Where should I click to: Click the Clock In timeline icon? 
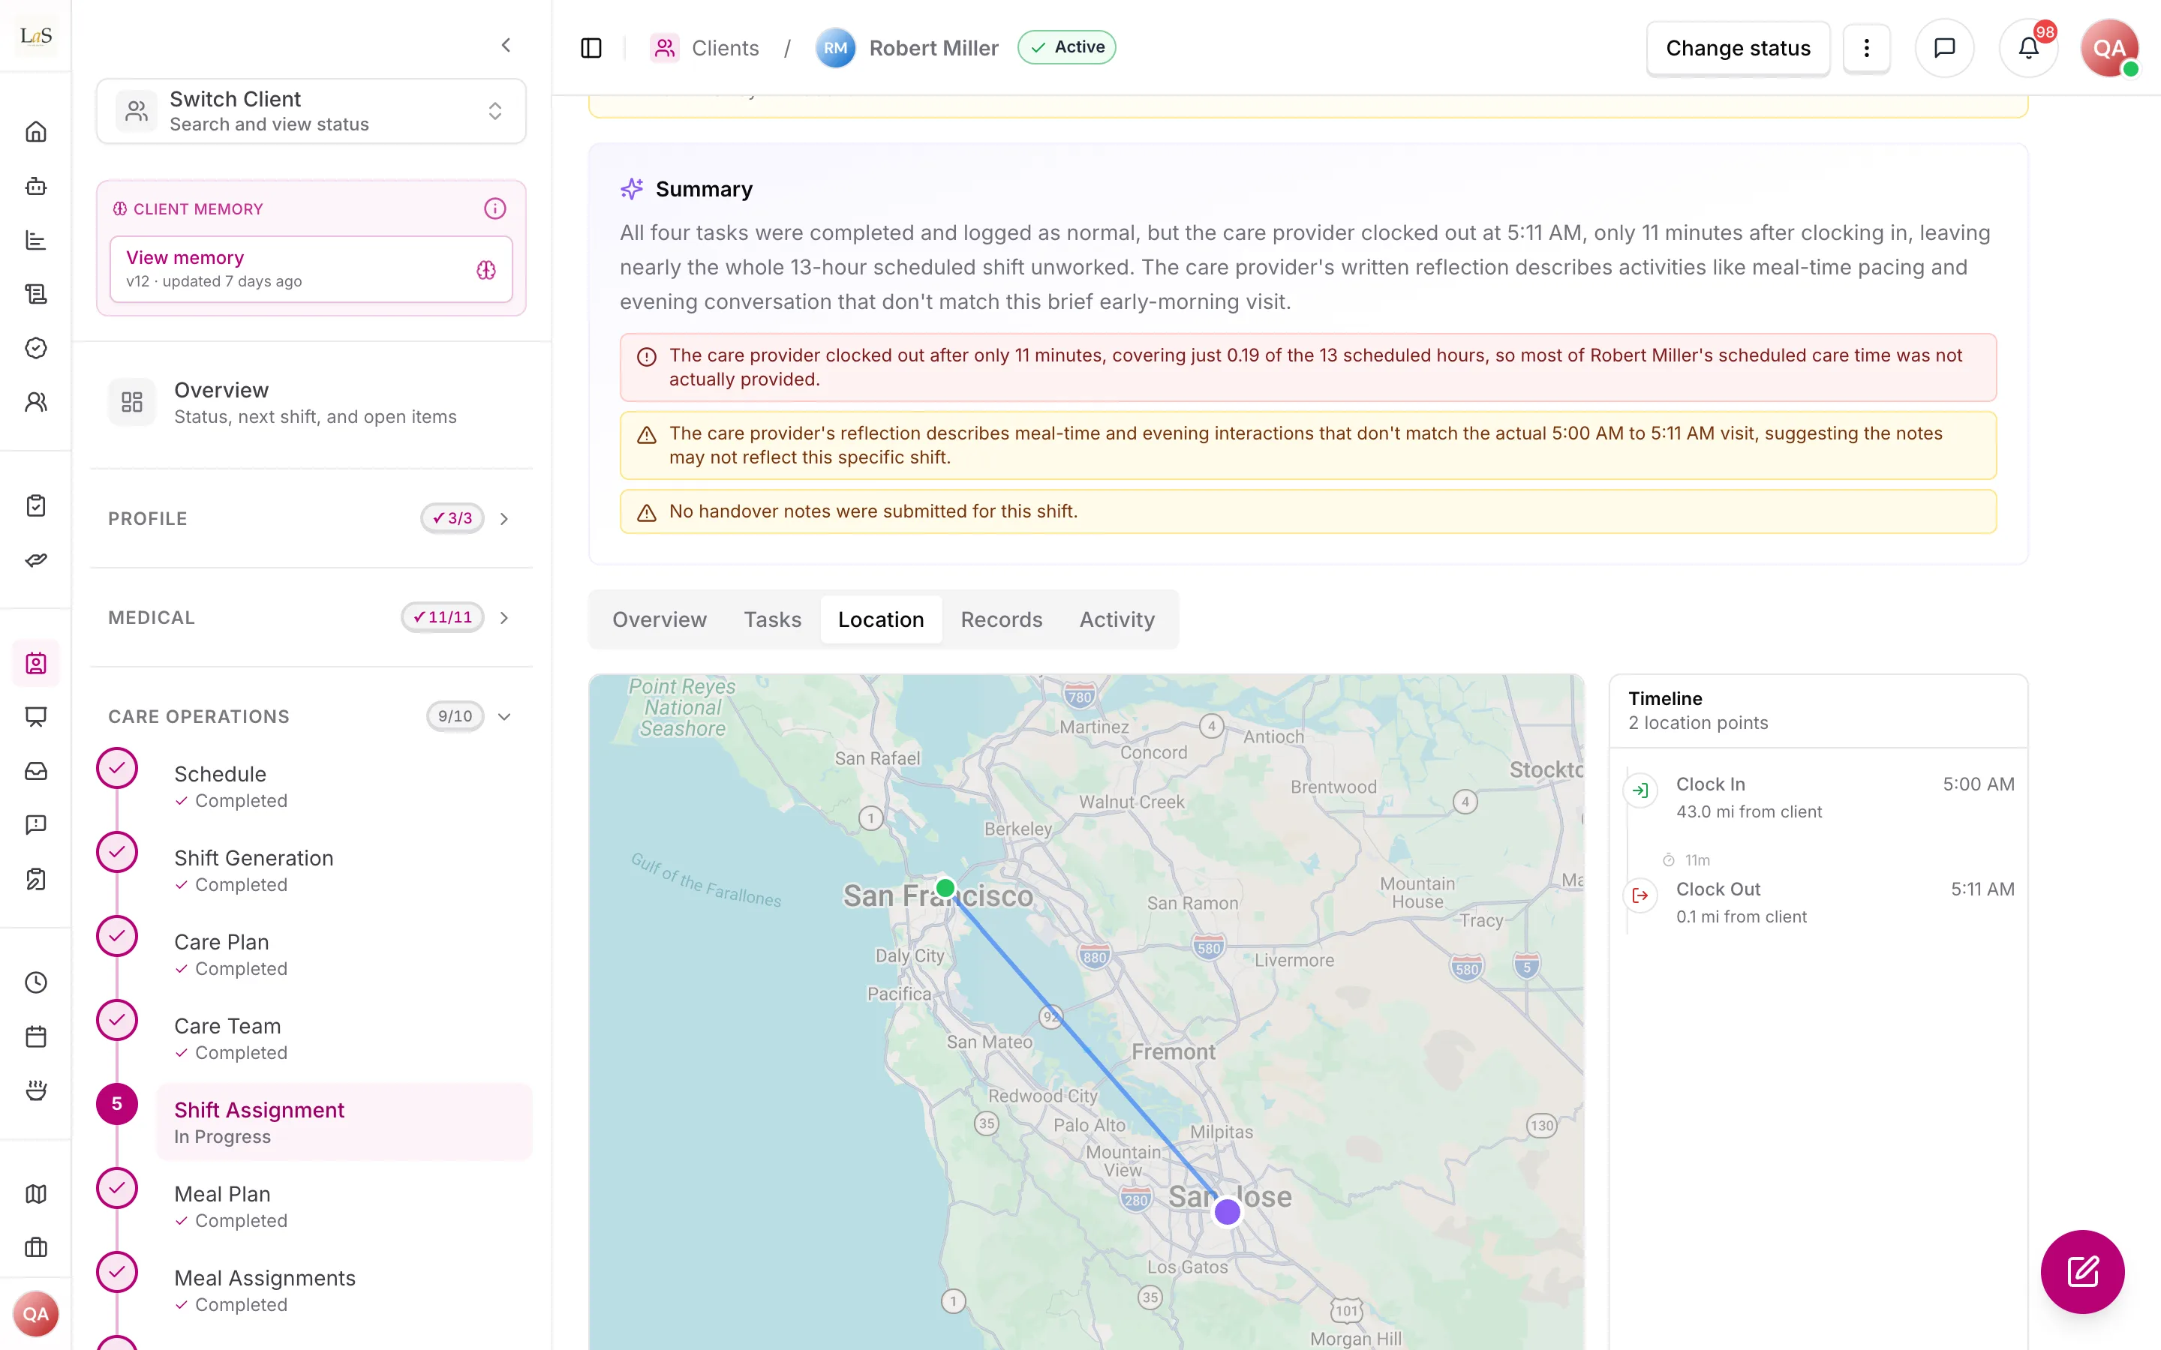[1640, 790]
